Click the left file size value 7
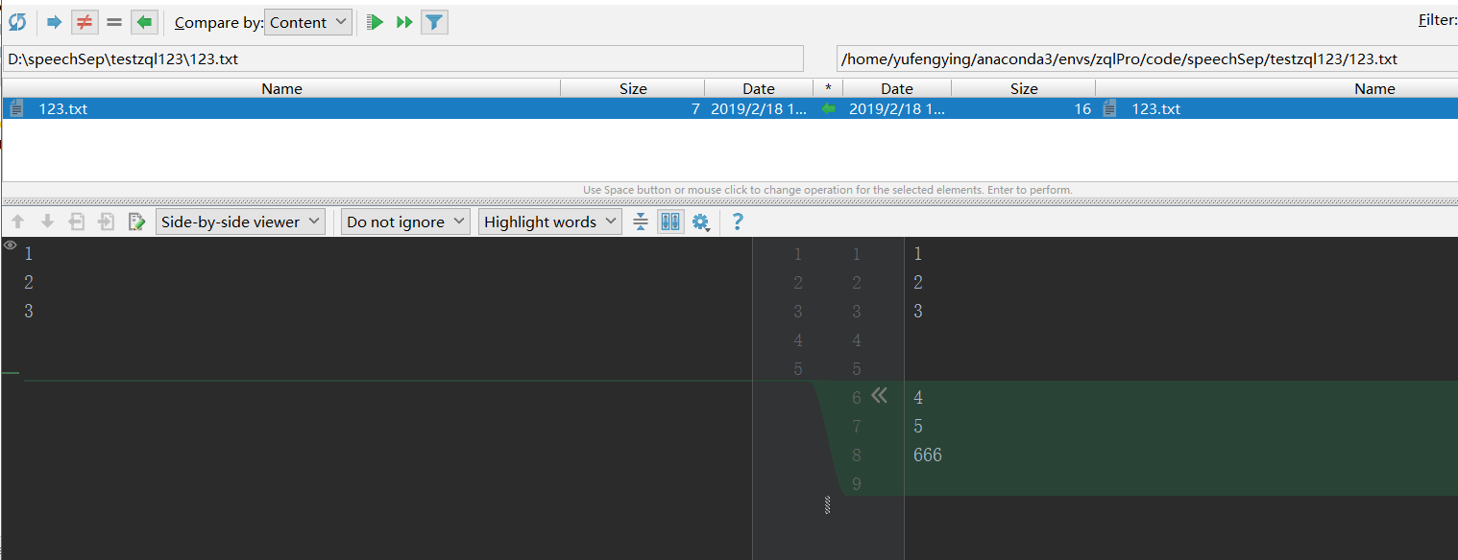 pyautogui.click(x=695, y=109)
